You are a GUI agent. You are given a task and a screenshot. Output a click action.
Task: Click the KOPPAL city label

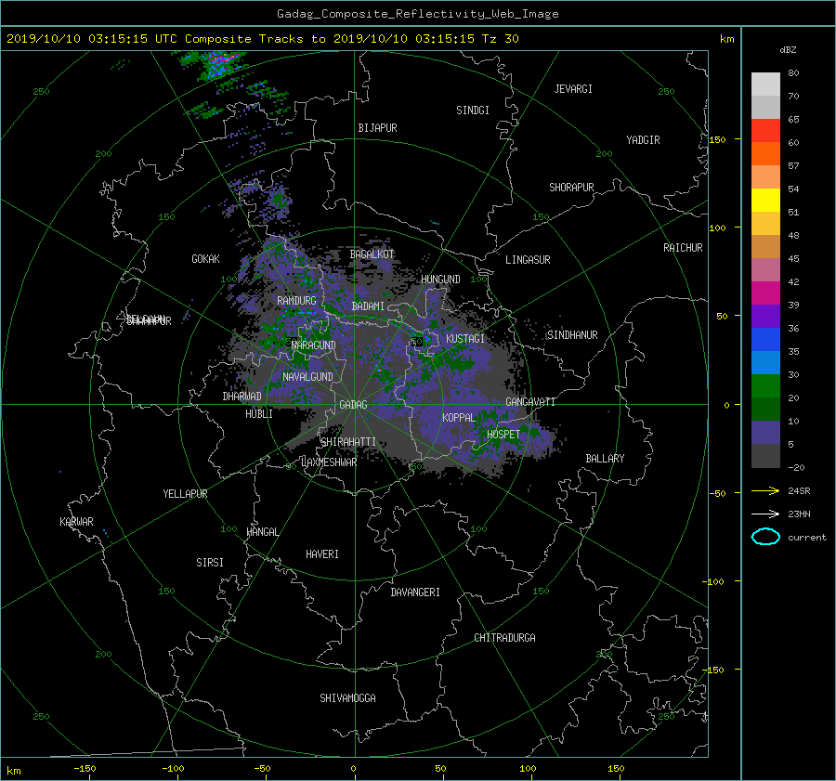(459, 418)
